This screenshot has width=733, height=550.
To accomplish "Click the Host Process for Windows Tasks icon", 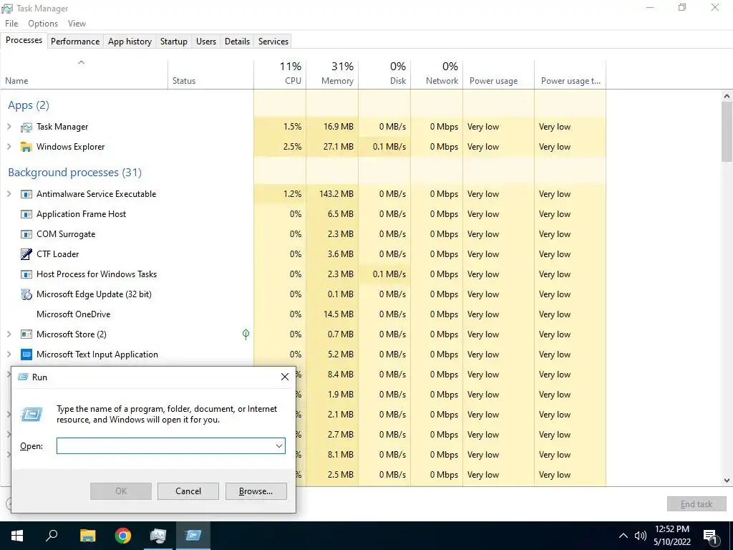I will pos(26,274).
